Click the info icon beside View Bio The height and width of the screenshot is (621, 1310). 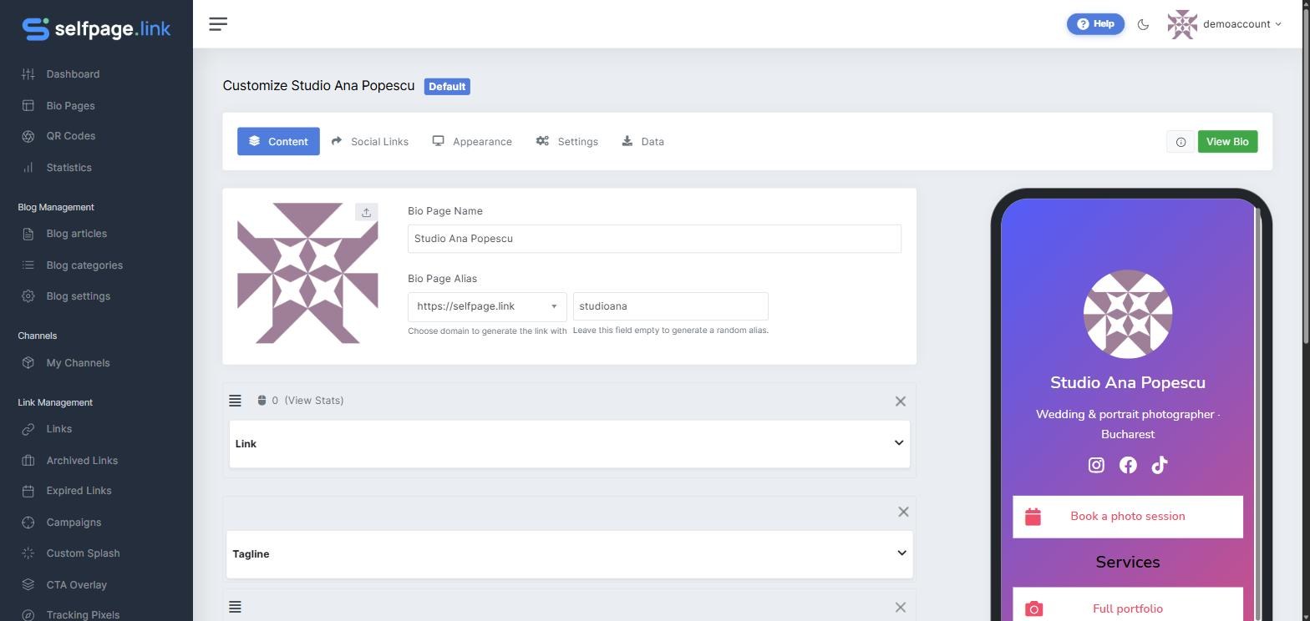click(1181, 142)
